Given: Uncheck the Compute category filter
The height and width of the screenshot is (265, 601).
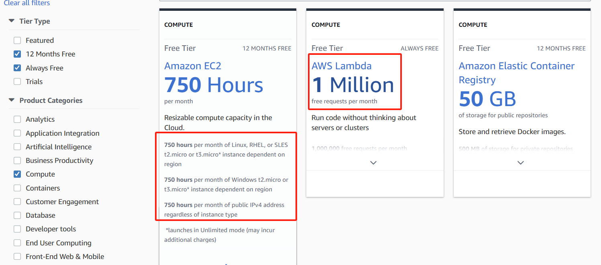Looking at the screenshot, I should 17,174.
